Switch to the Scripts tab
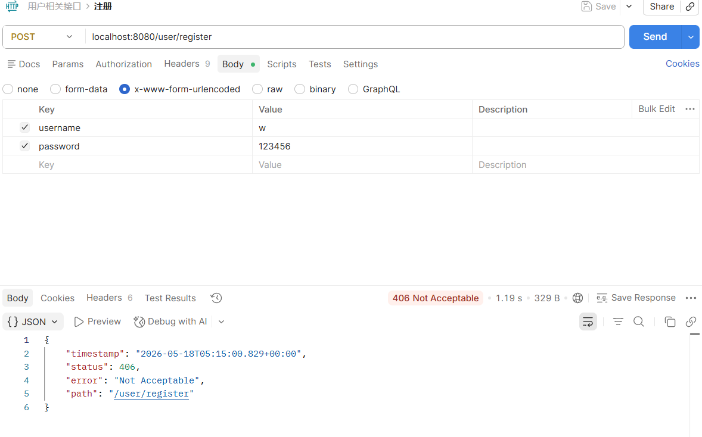702x437 pixels. (x=282, y=64)
